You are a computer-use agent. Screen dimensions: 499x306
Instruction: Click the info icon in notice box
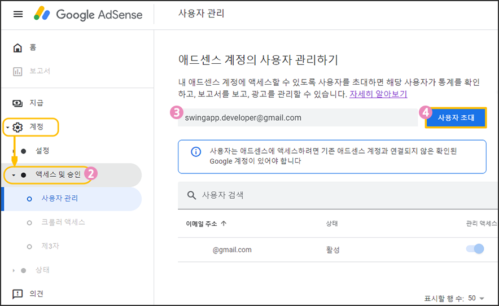pyautogui.click(x=195, y=152)
